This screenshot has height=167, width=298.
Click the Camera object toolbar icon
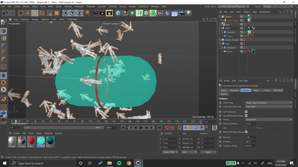click(181, 13)
